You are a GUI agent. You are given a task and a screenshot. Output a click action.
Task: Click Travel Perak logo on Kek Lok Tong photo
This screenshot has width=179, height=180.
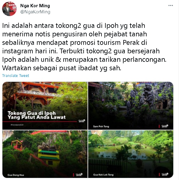point(165,174)
